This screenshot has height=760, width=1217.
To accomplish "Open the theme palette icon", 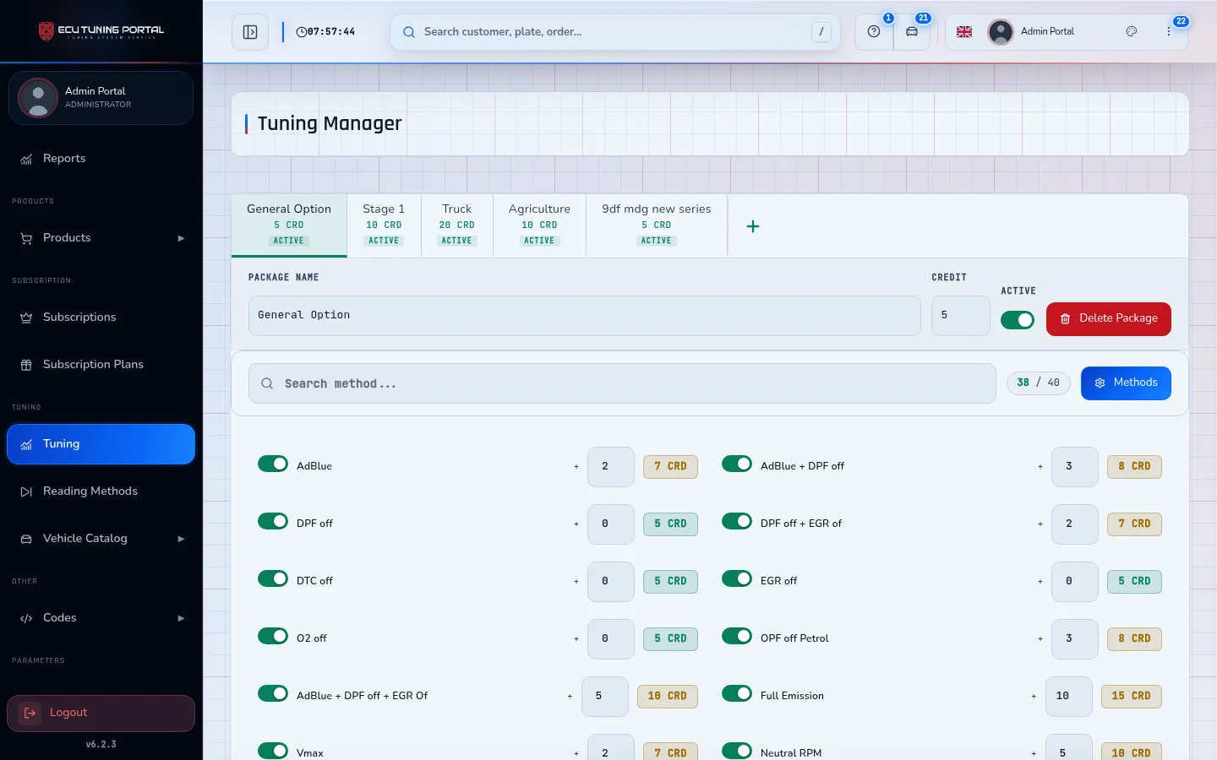I will (1132, 31).
